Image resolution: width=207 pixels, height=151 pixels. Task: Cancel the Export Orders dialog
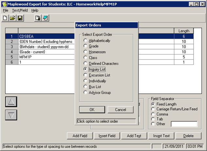click(x=120, y=110)
